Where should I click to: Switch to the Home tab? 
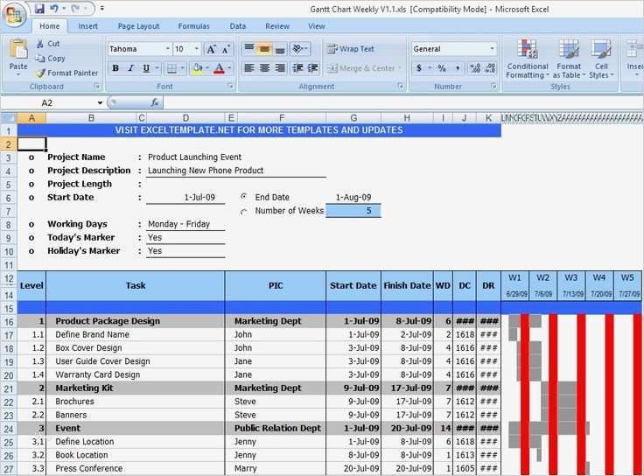(50, 26)
